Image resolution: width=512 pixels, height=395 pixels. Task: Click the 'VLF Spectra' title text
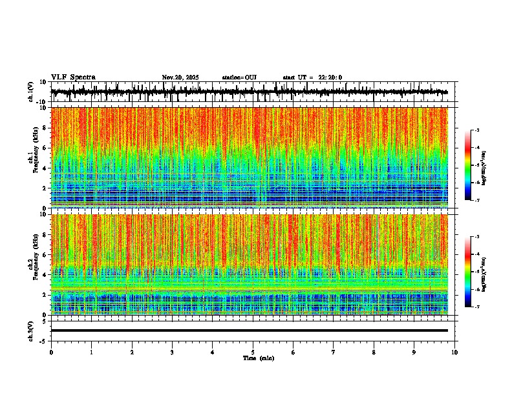click(73, 77)
